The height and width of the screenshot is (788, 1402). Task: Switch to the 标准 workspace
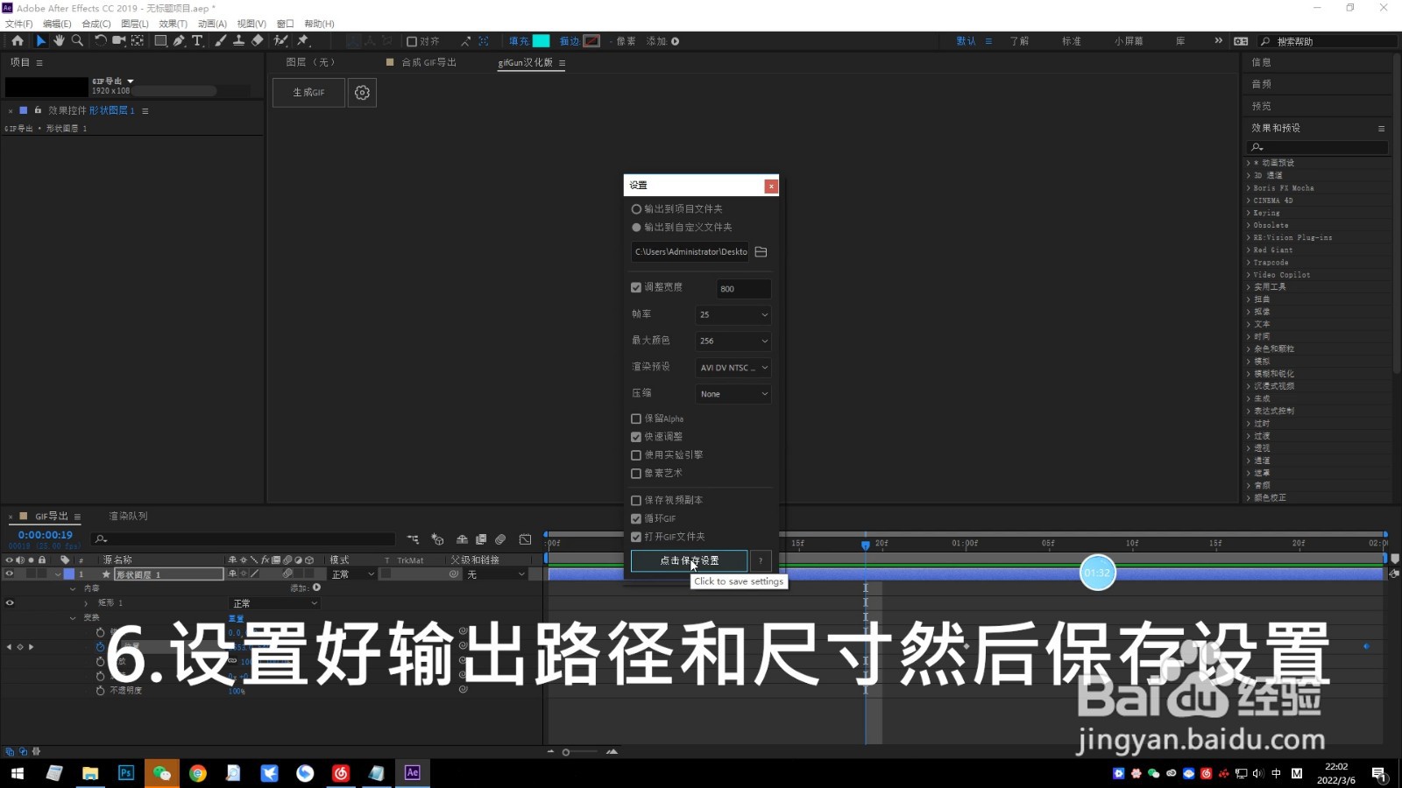[1072, 41]
